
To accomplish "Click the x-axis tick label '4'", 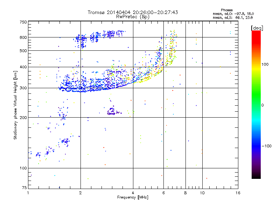I will pyautogui.click(x=133, y=193).
